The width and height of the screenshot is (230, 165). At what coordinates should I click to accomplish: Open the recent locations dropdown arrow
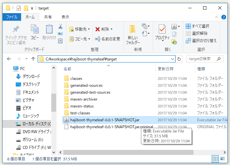pos(26,59)
